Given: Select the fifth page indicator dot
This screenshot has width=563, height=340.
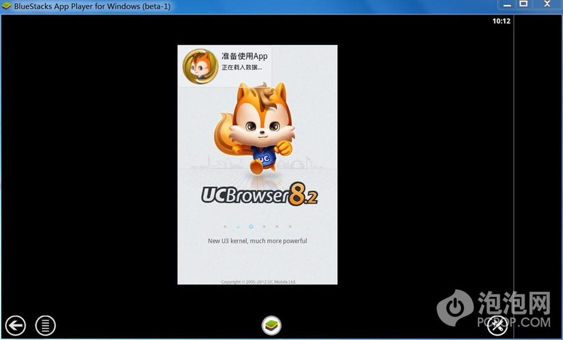Looking at the screenshot, I should pos(277,227).
